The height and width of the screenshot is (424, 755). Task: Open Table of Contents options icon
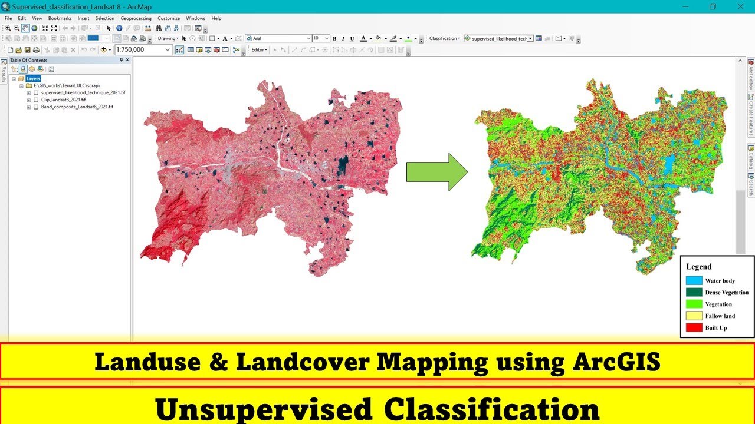51,69
